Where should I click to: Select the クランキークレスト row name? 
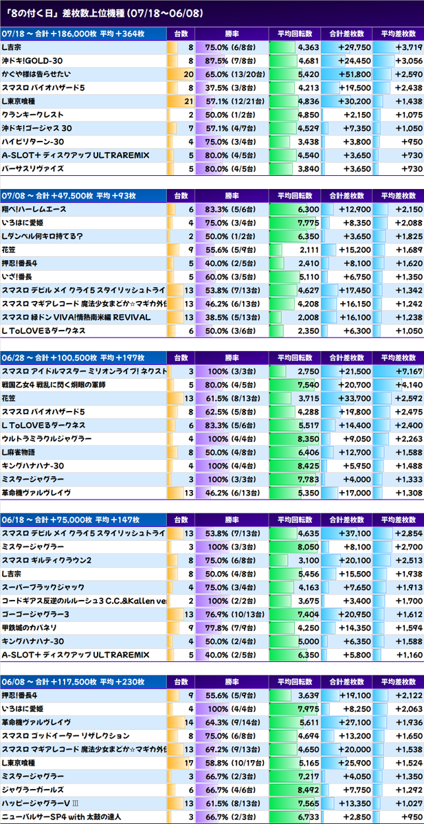click(32, 115)
